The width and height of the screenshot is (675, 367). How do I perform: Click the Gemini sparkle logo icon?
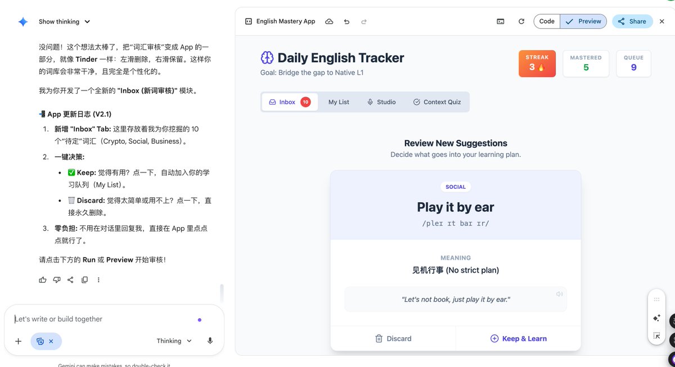tap(22, 22)
